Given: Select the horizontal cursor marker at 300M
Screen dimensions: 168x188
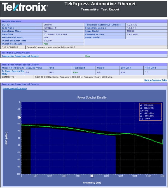Looking at the screenshot, I should coord(92,176).
